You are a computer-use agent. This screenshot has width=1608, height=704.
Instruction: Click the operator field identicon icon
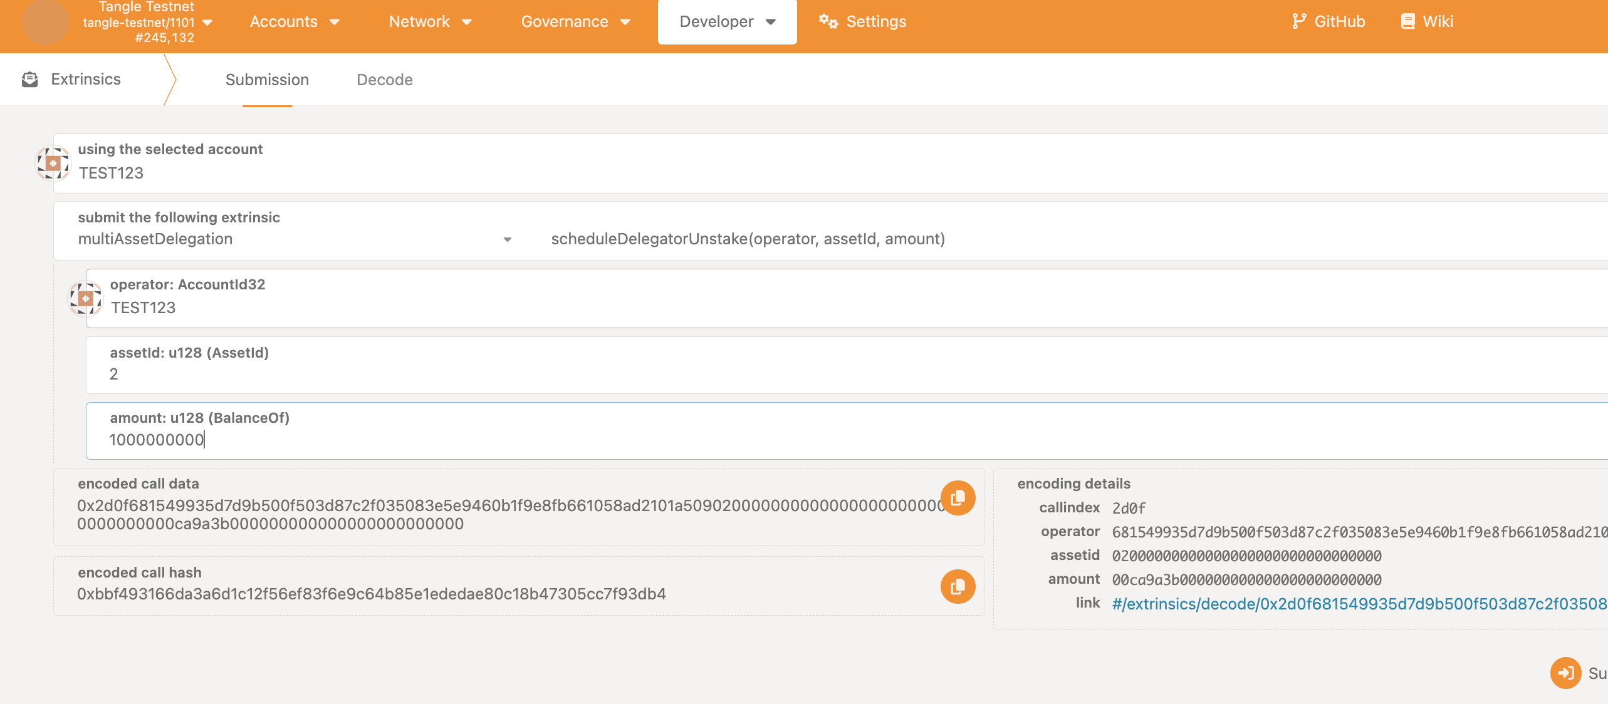click(85, 299)
